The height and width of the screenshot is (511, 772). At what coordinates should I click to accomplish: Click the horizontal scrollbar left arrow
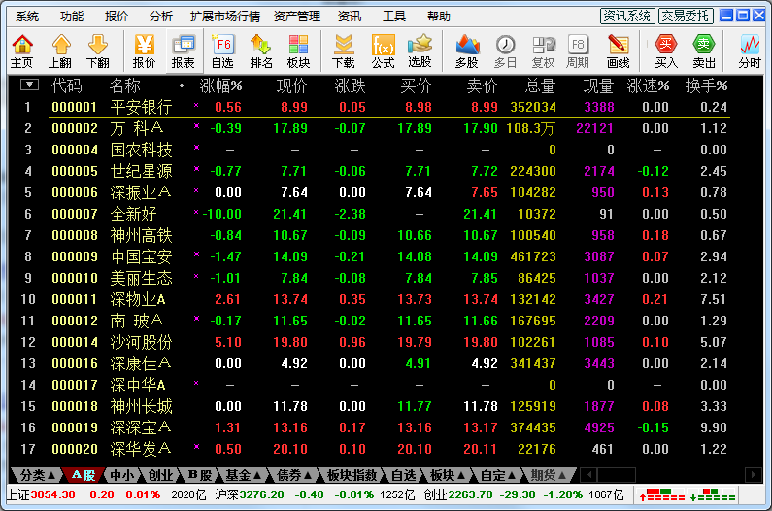(588, 475)
